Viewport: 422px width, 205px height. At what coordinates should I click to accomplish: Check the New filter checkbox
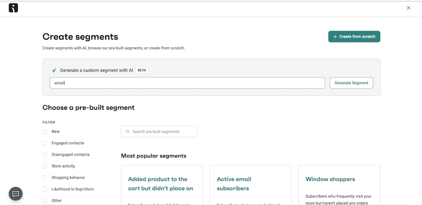pos(45,132)
